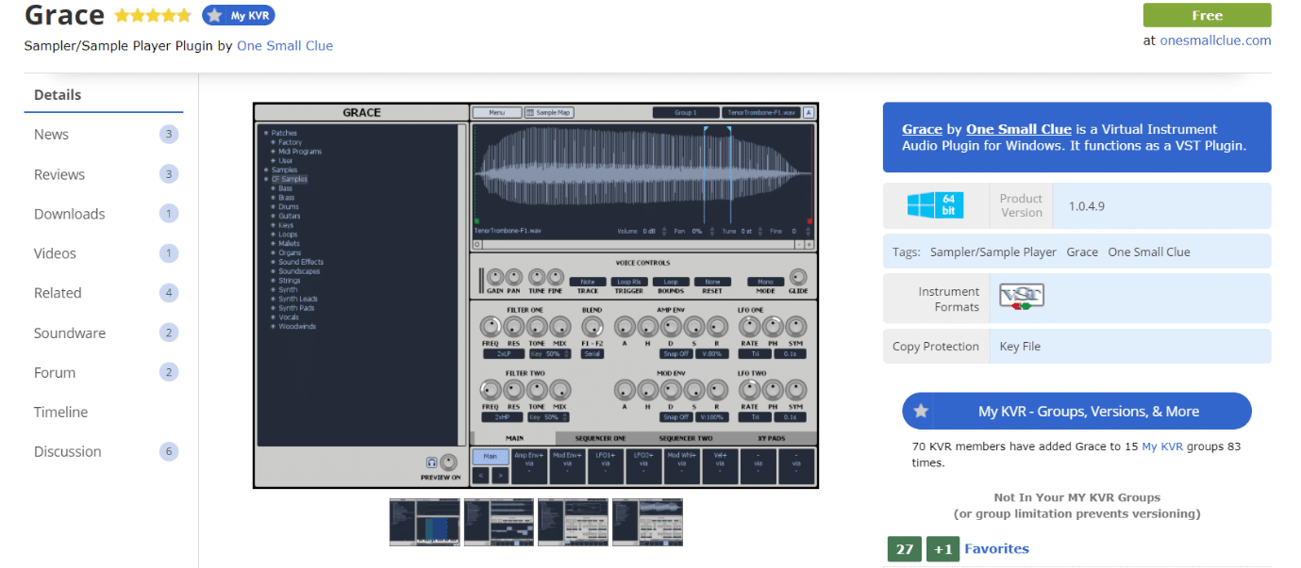Click the Key File copy protection value
Screen dimensions: 1301x568
tap(1020, 347)
